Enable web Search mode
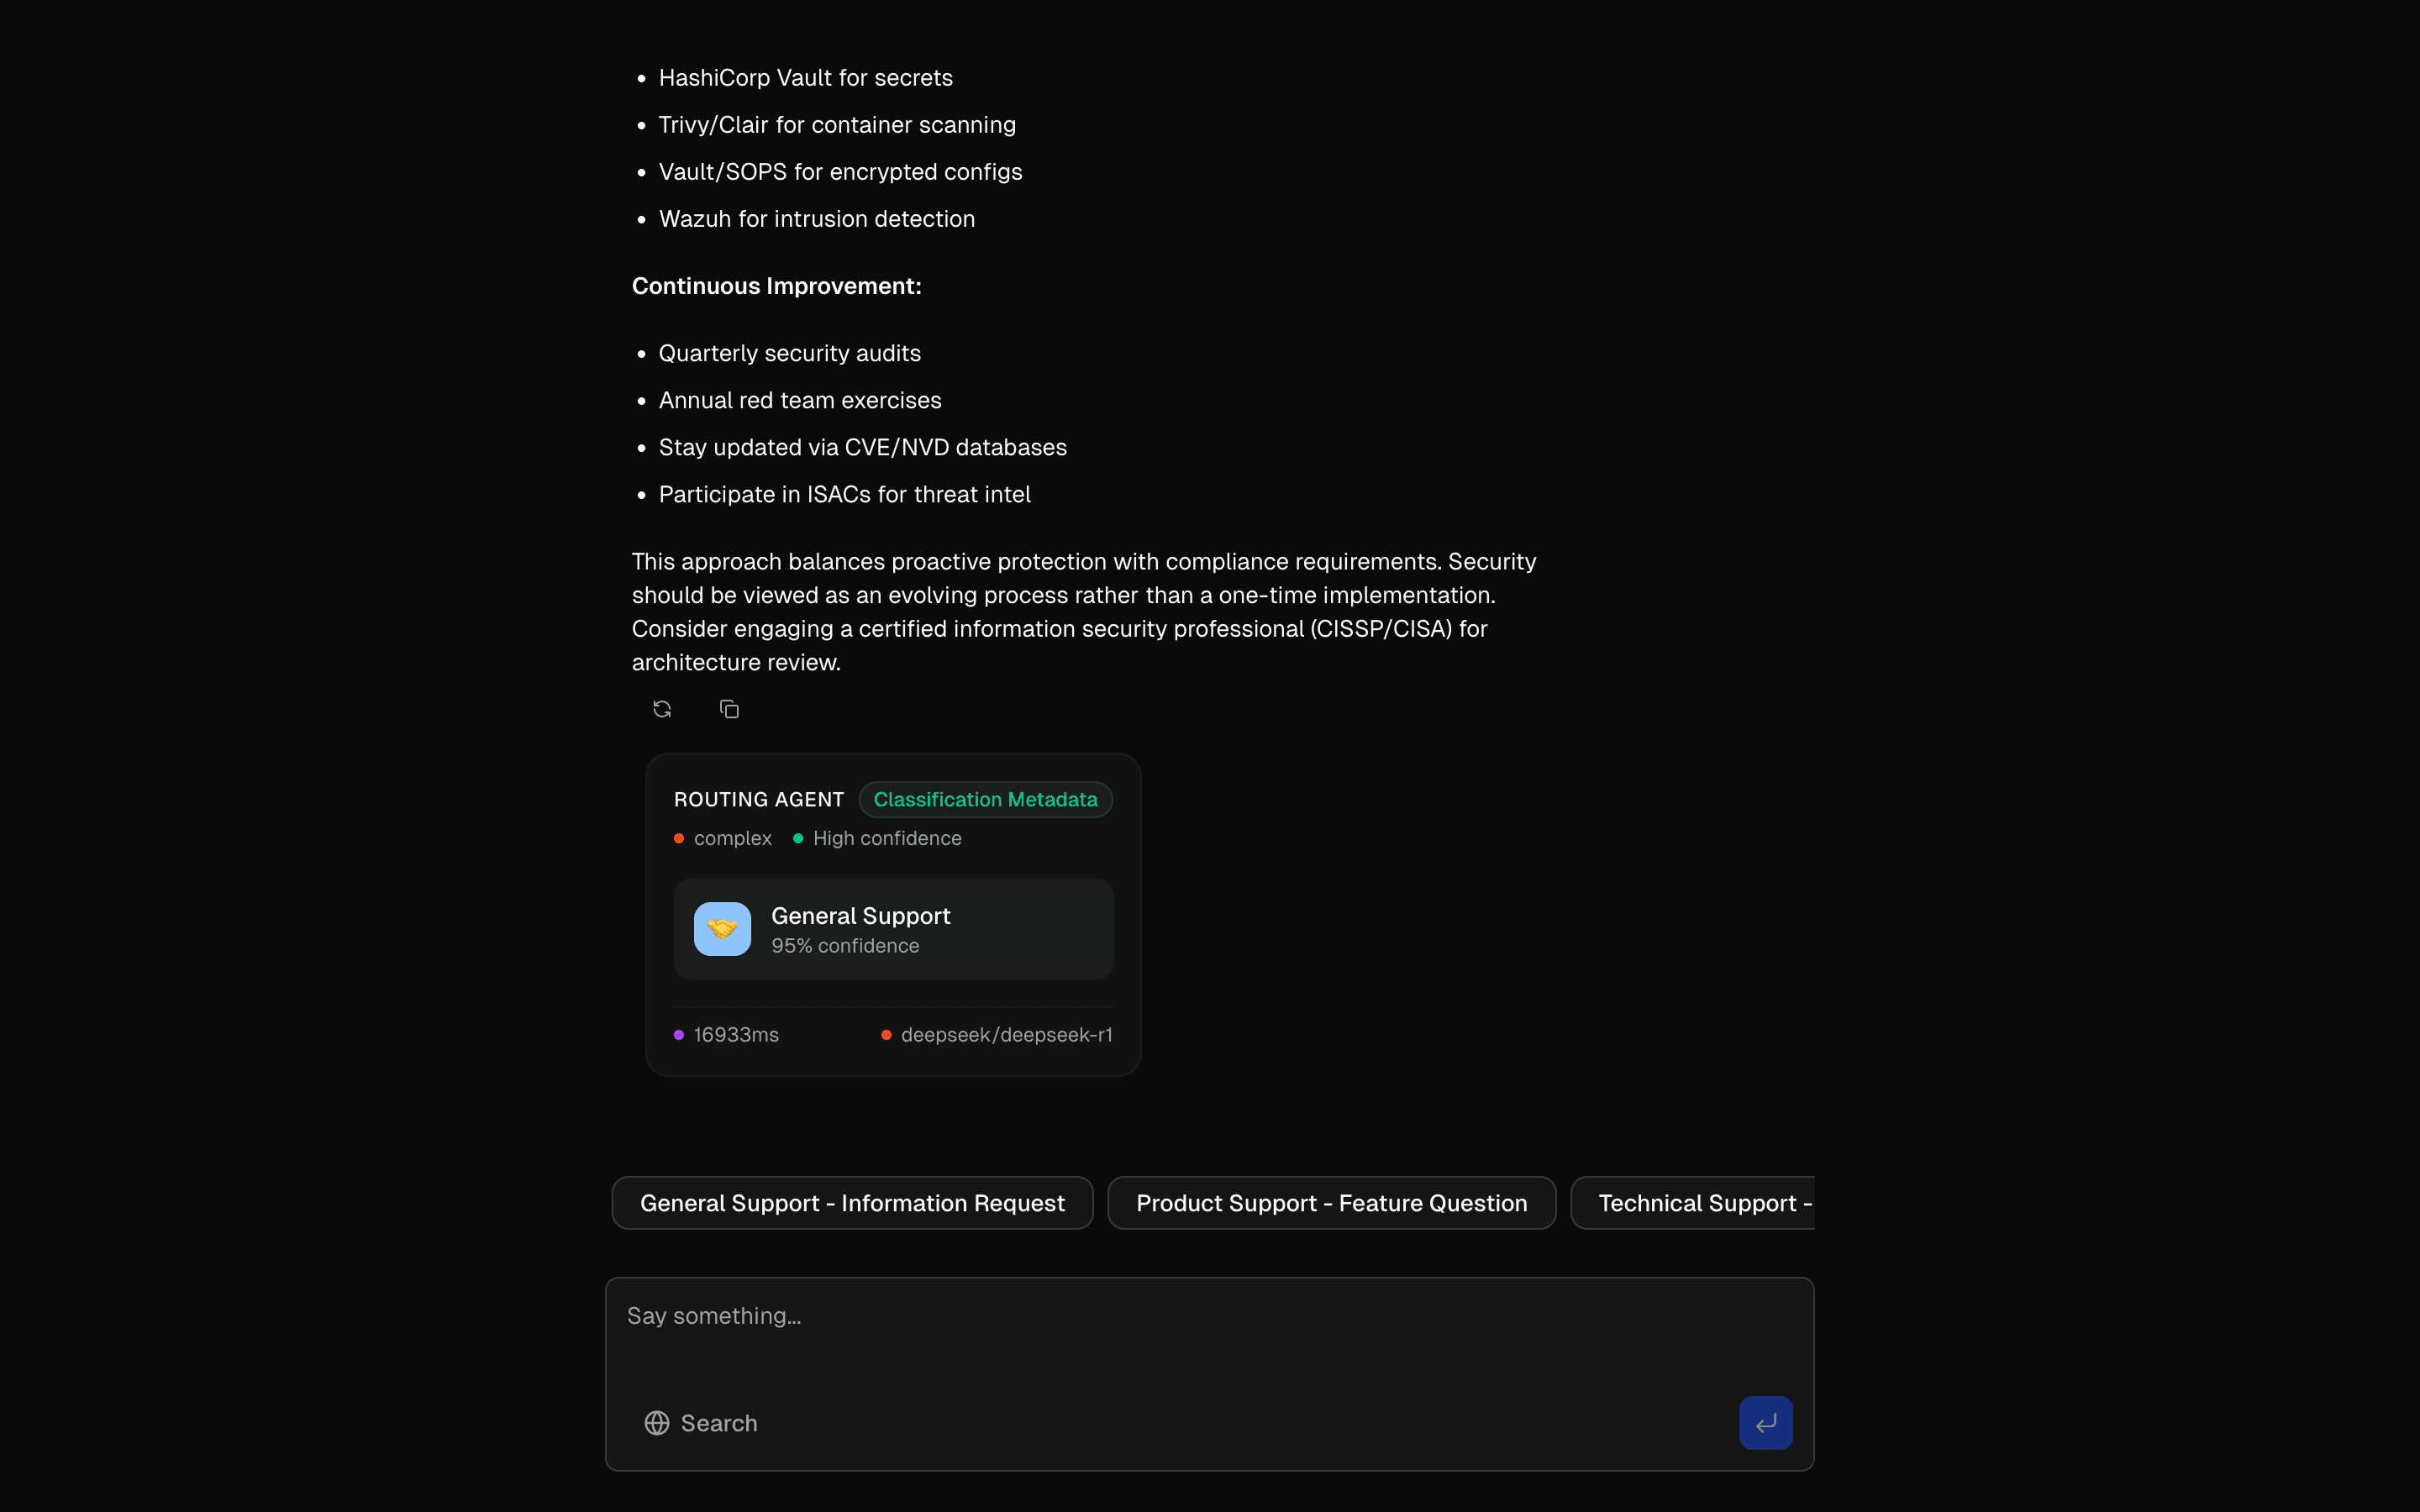The image size is (2420, 1512). (701, 1422)
